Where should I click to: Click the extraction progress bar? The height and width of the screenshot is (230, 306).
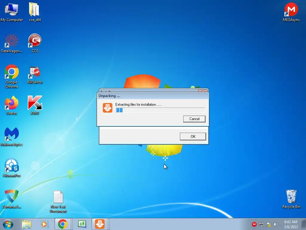160,110
